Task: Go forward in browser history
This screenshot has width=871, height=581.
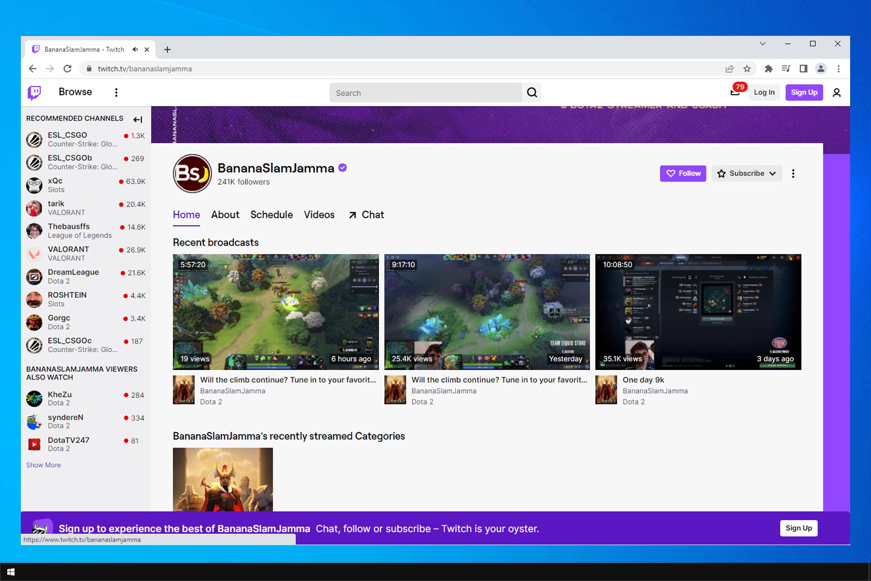Action: (50, 69)
